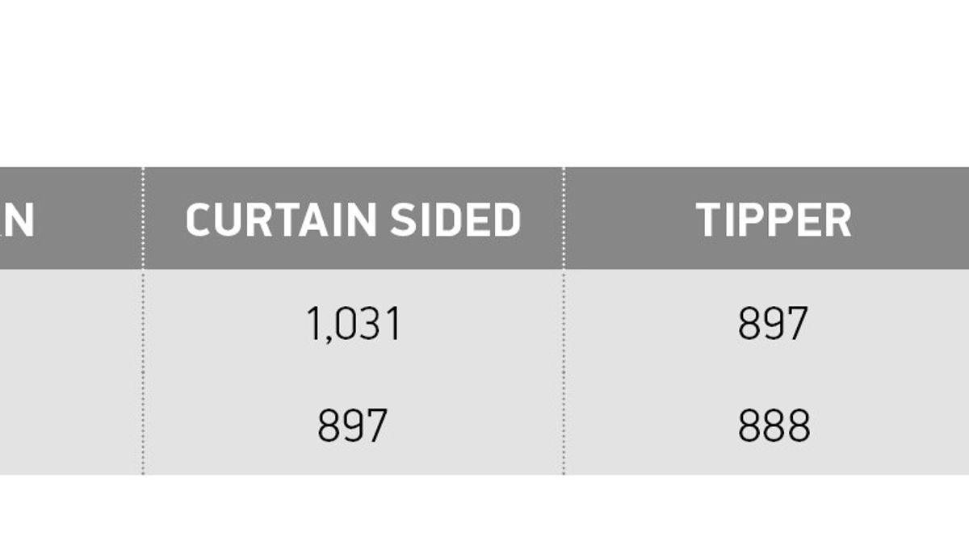Click the 897 value in the Tipper column

(x=773, y=324)
